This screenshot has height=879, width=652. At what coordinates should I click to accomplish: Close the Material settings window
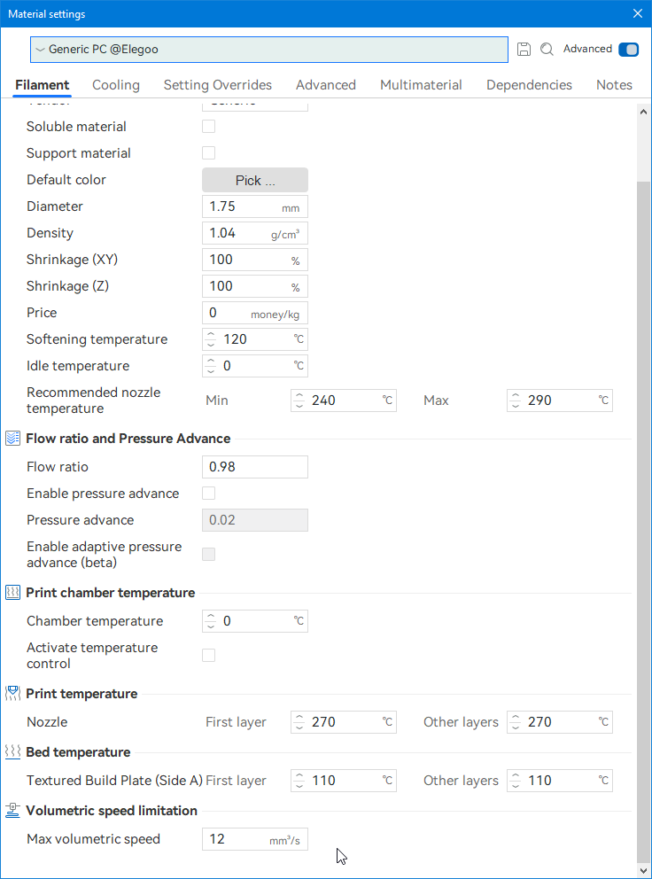pos(638,13)
